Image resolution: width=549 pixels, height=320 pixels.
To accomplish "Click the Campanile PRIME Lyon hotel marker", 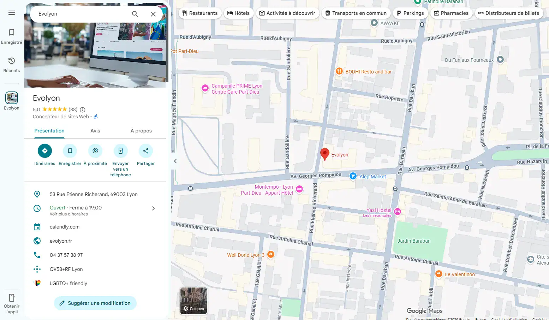I will point(205,88).
